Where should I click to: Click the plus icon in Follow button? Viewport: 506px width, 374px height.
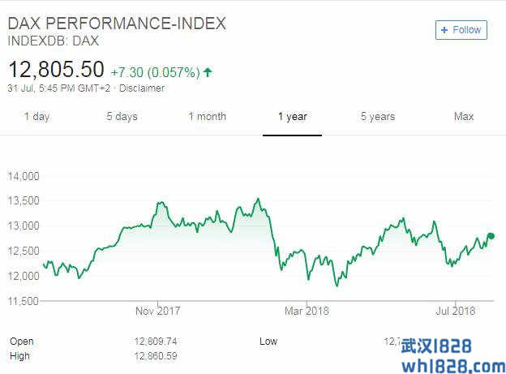444,30
